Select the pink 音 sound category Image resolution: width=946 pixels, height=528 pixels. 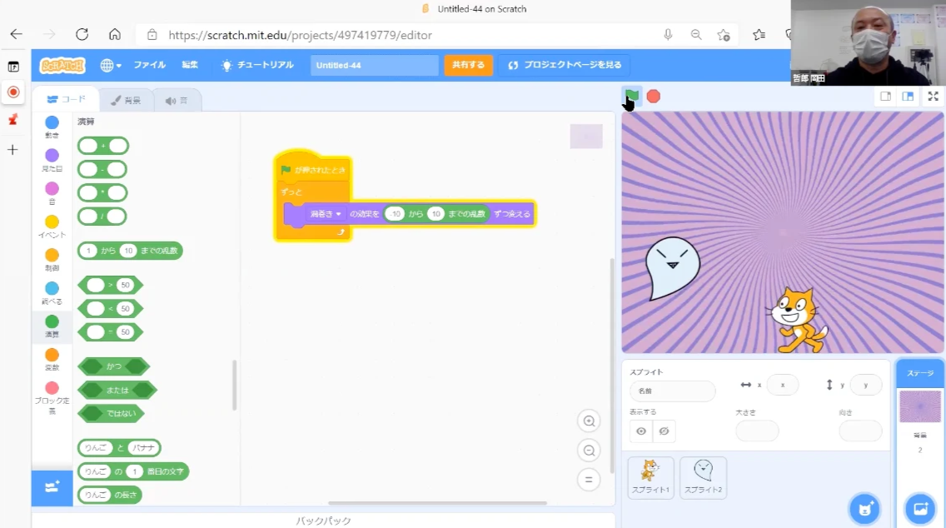52,194
